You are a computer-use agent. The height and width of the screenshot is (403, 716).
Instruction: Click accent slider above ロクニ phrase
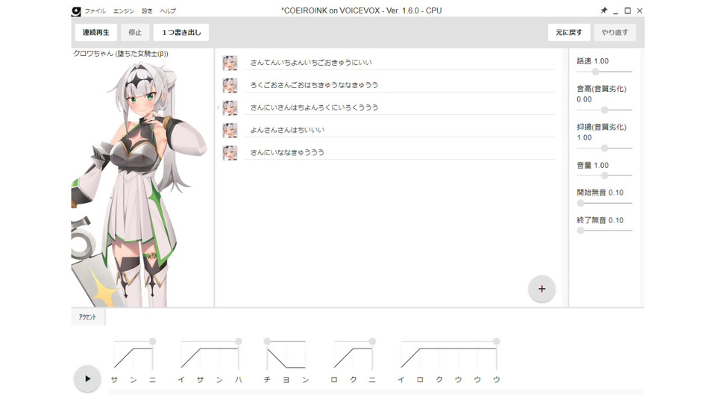pos(354,341)
